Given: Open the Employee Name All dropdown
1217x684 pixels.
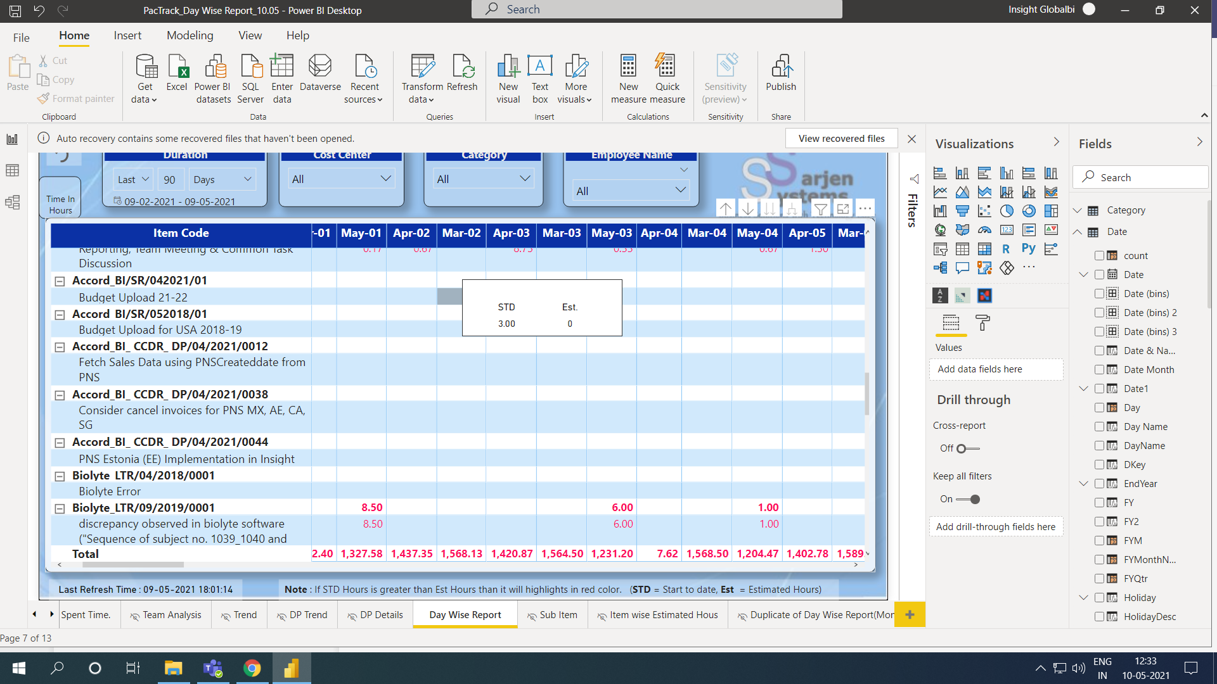Looking at the screenshot, I should click(x=631, y=191).
